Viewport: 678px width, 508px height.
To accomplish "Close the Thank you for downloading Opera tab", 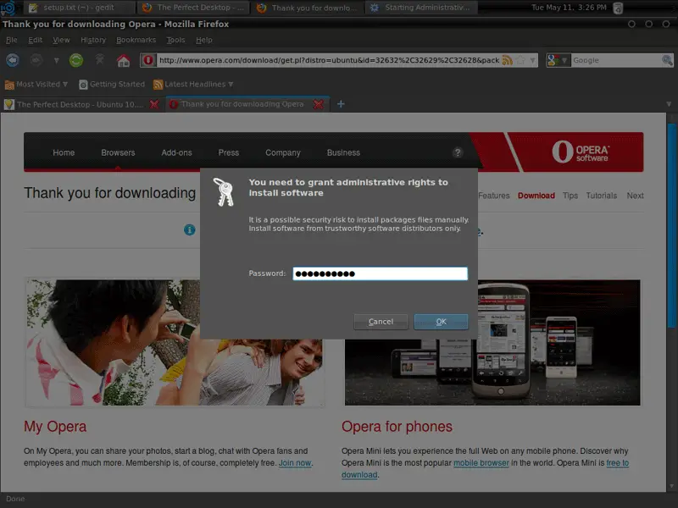I will coord(319,104).
